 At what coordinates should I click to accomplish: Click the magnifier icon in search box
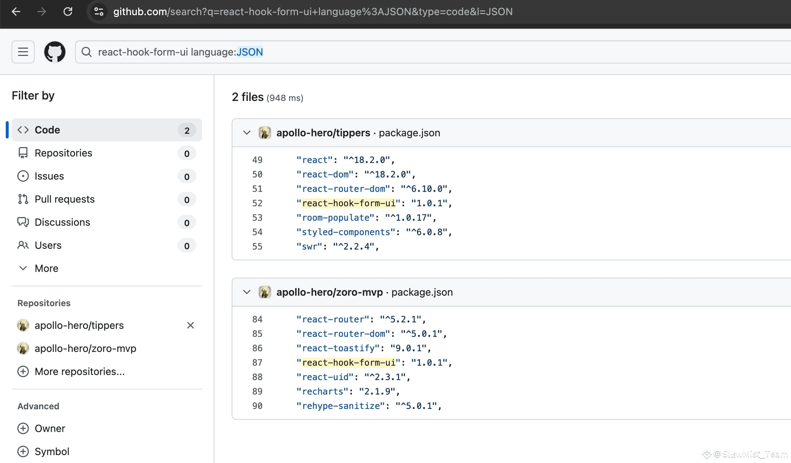pos(87,52)
